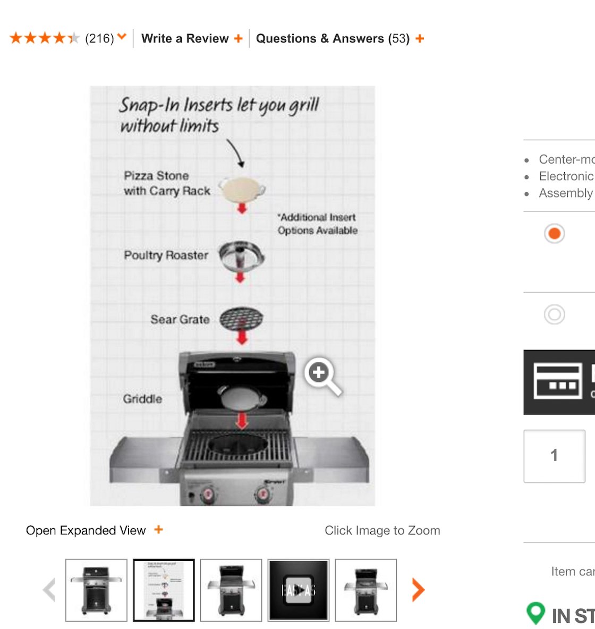Click the green location pin icon
Screen dimensions: 595x629
coord(535,614)
